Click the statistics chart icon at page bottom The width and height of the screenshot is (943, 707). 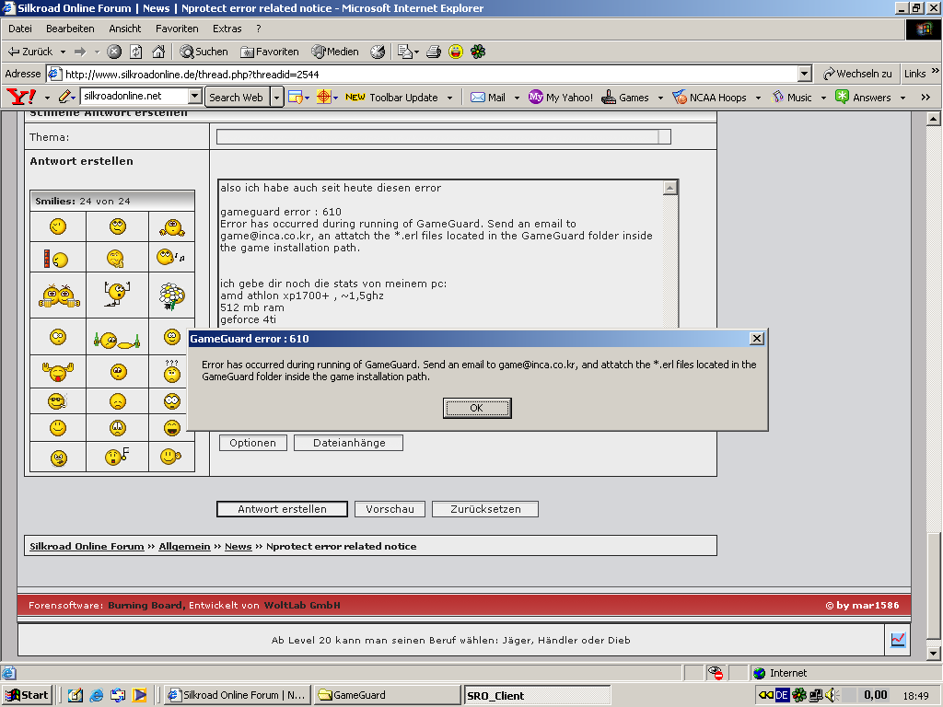click(x=898, y=640)
